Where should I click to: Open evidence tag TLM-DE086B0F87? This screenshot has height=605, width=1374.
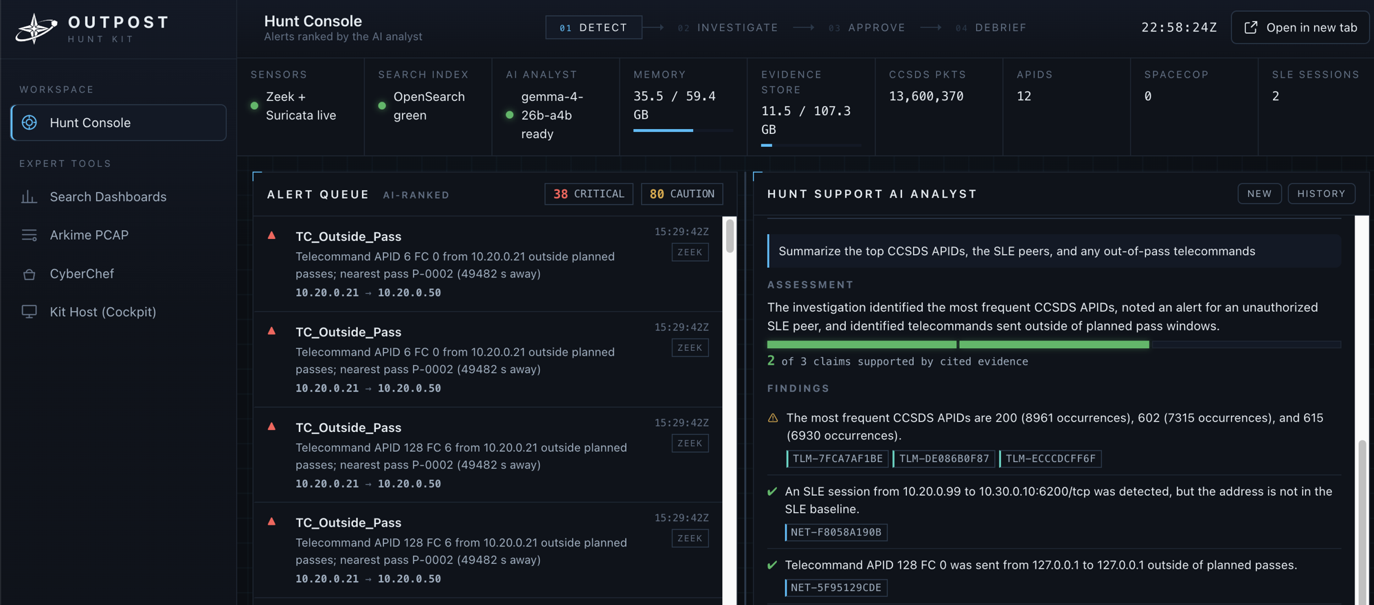944,459
